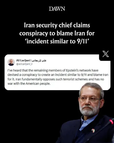Click the Persian-script name beside display name

pyautogui.click(x=39, y=60)
